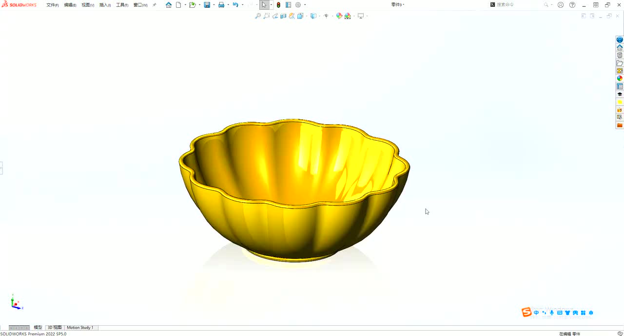Open the 编辑(E) menu
This screenshot has width=624, height=336.
point(70,5)
